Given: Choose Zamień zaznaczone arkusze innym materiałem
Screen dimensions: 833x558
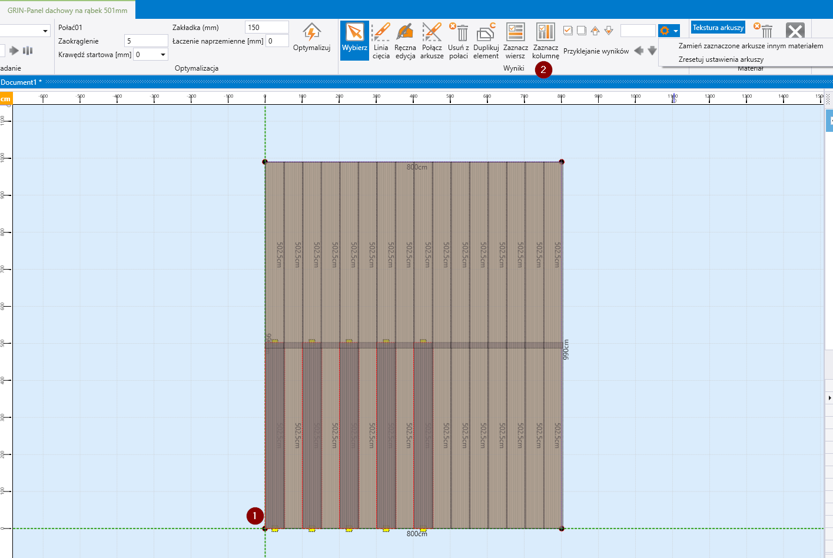Looking at the screenshot, I should click(x=751, y=46).
